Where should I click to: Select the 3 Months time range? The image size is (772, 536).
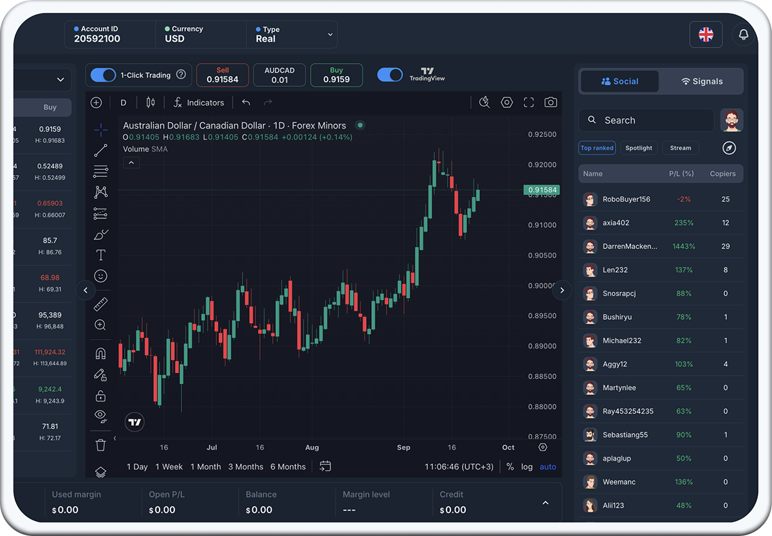[x=245, y=467]
